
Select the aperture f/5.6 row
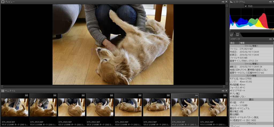tap(251, 102)
